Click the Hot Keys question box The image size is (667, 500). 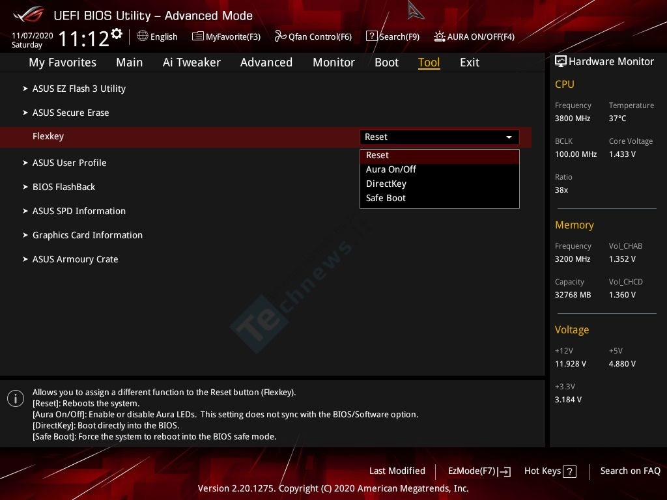569,471
